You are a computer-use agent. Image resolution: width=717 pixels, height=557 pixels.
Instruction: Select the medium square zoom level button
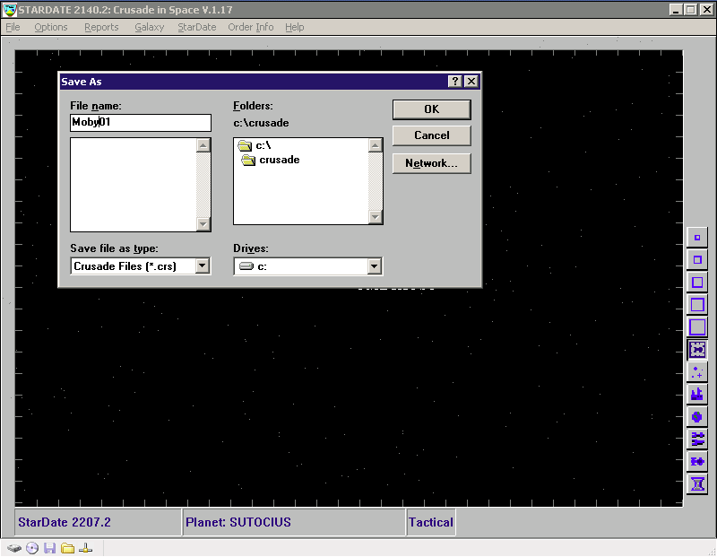pos(697,283)
